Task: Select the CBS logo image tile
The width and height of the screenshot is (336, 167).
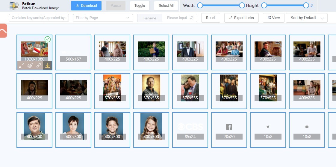Action: [x=190, y=130]
